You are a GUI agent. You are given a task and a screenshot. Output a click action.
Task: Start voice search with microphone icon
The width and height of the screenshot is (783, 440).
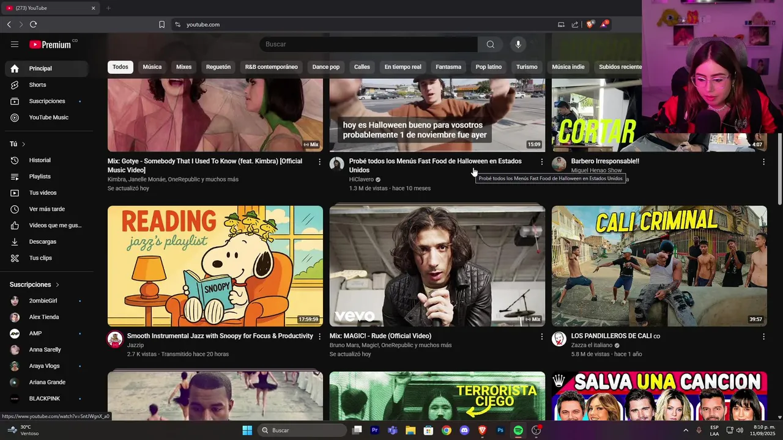[518, 44]
